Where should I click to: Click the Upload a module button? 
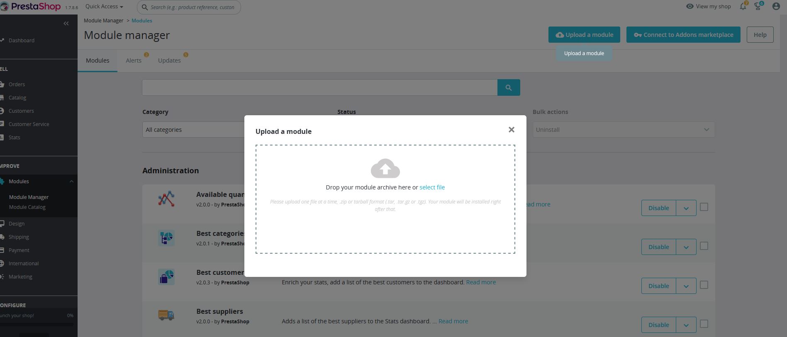584,35
